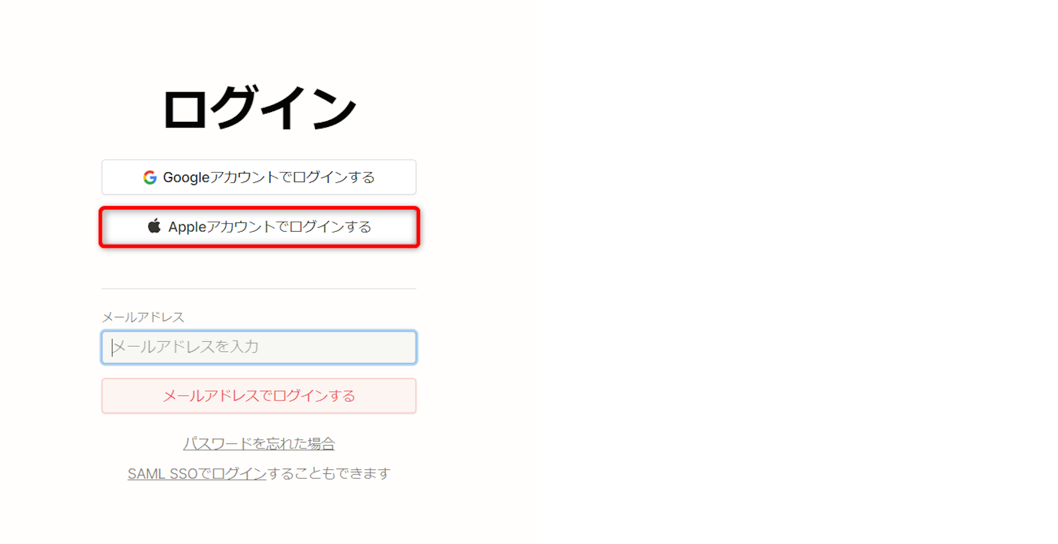Select the red-highlighted Apple login option
Viewport: 1058px width, 544px height.
[259, 227]
